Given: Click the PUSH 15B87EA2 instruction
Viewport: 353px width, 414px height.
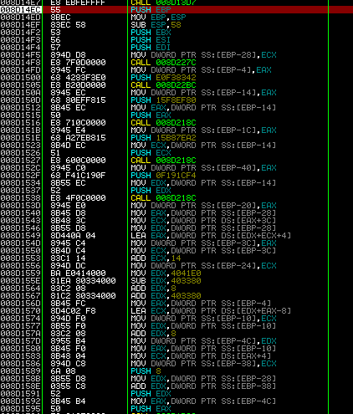Looking at the screenshot, I should click(163, 138).
